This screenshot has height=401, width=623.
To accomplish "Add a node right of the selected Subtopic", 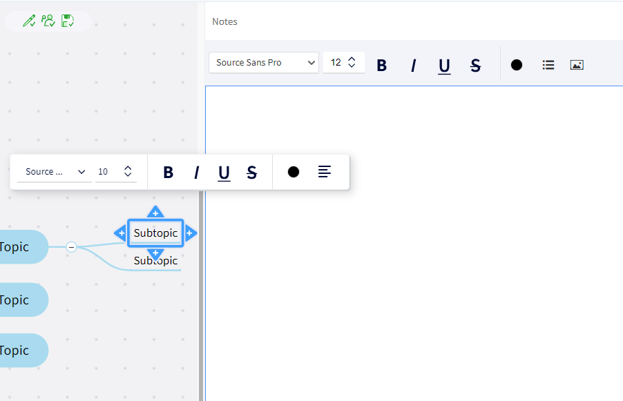I will (x=191, y=233).
